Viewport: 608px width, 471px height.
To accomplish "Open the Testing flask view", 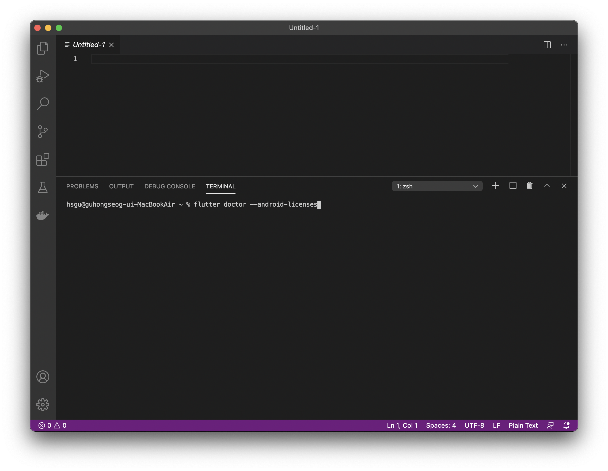I will pos(43,187).
